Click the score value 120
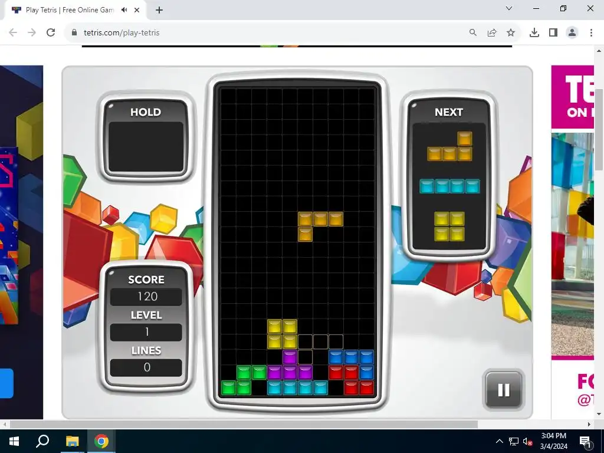Viewport: 604px width, 453px height. 147,297
